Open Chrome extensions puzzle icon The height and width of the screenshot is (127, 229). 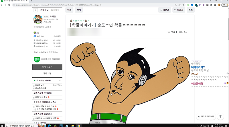211,5
